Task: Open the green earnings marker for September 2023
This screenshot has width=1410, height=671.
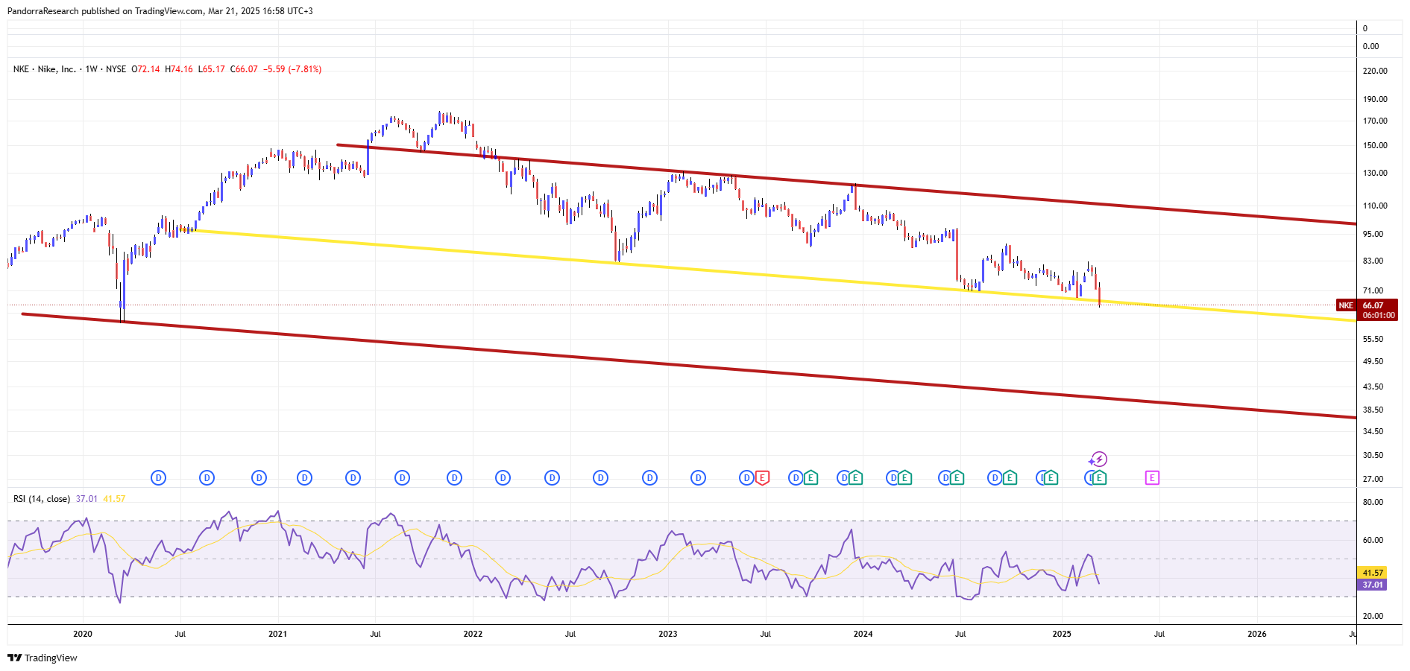Action: tap(811, 477)
